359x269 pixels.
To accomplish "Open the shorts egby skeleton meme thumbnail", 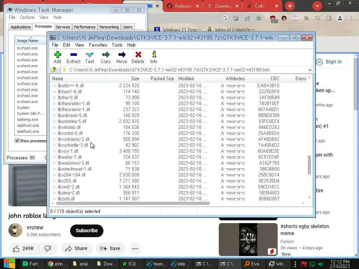I will [248, 240].
